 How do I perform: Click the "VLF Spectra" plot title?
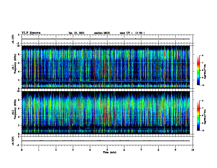click(x=31, y=33)
